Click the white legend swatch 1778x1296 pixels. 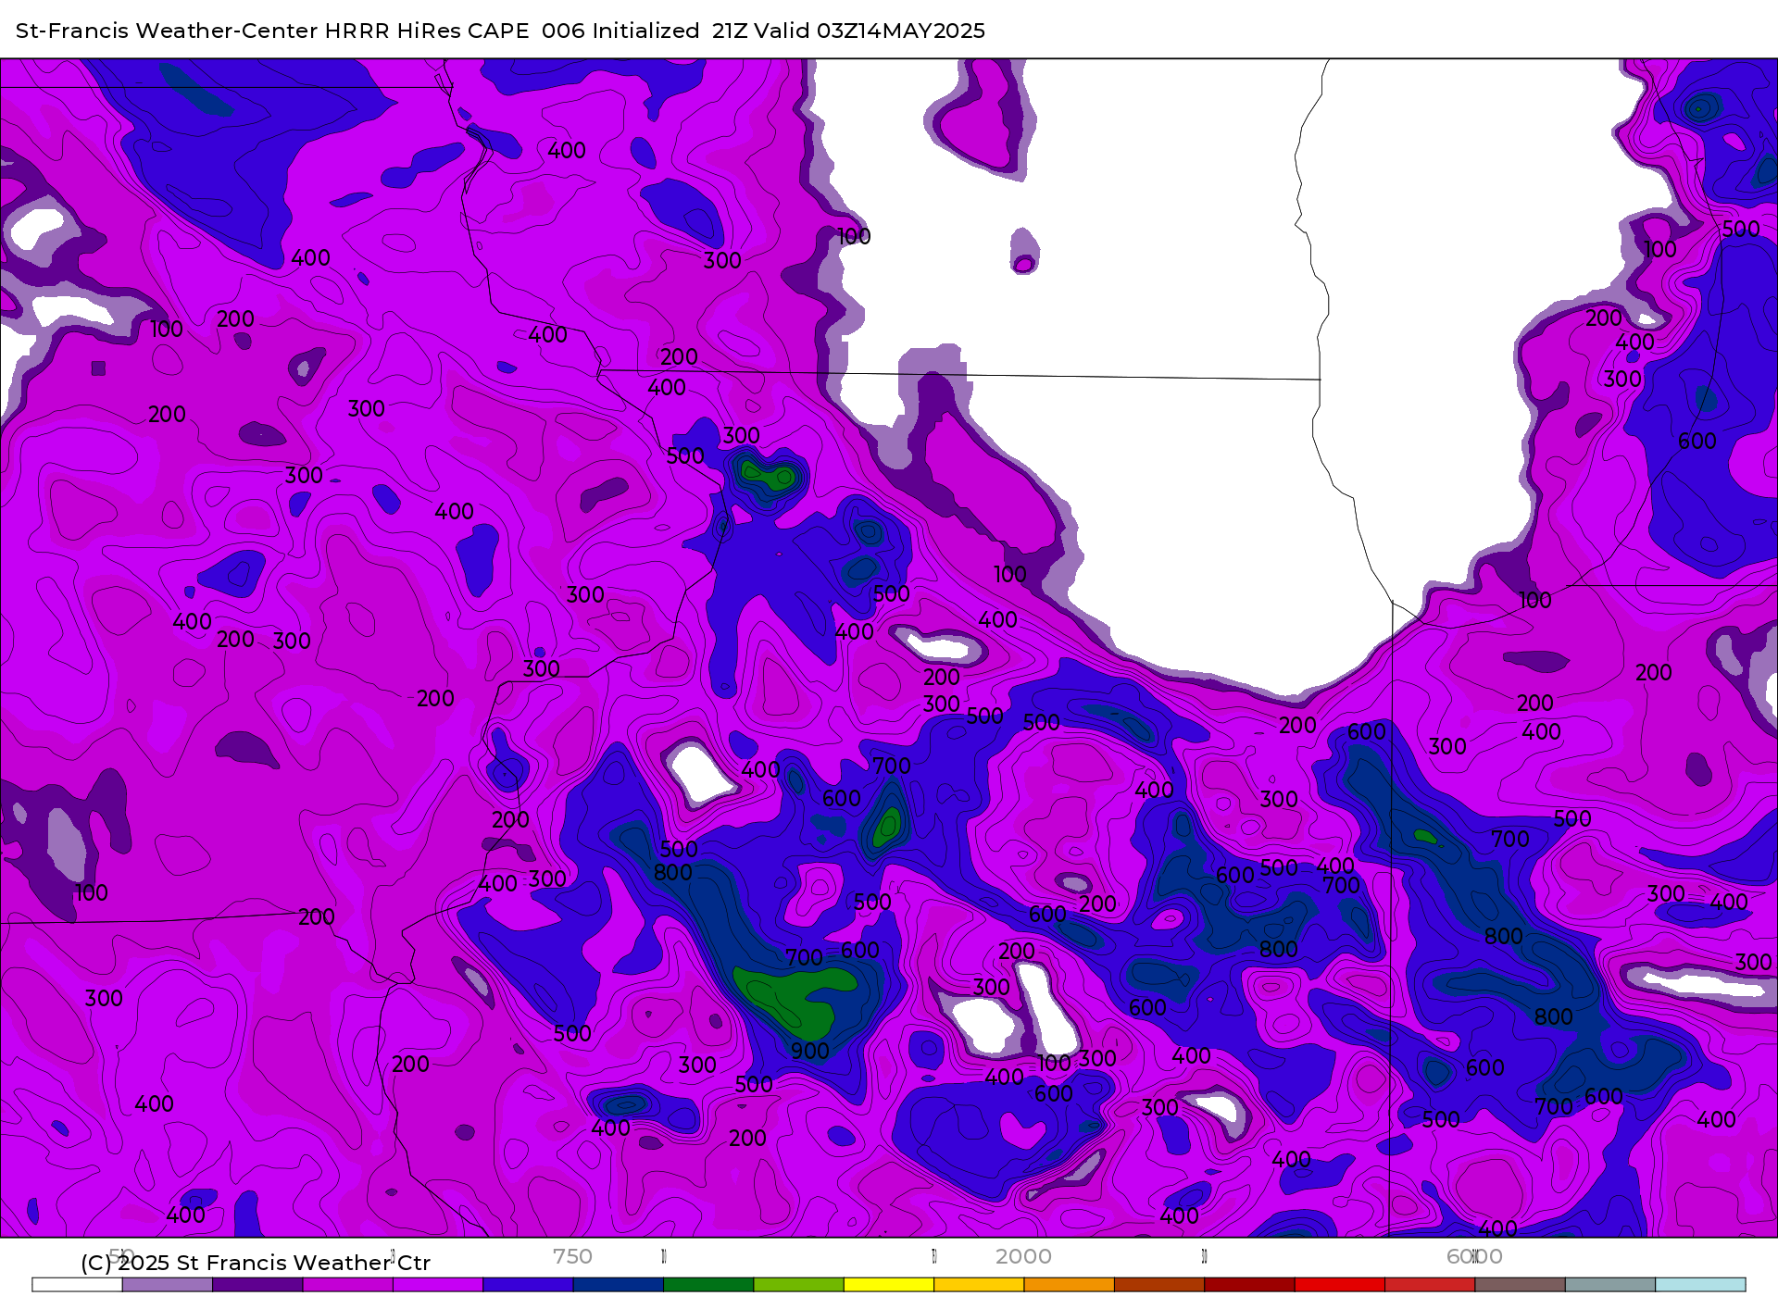(77, 1285)
